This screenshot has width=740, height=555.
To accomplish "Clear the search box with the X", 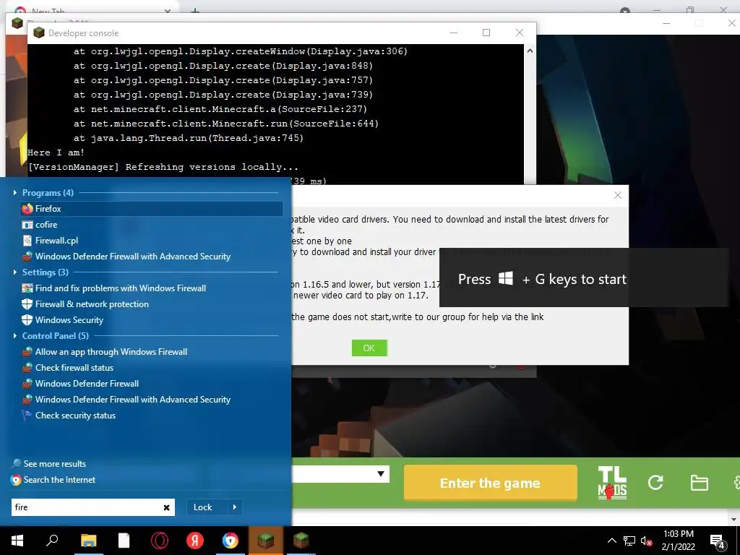I will coord(167,507).
